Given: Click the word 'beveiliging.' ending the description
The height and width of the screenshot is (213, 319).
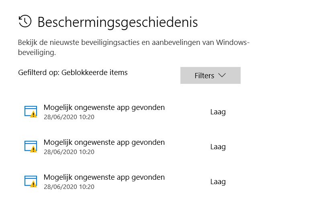Looking at the screenshot, I should 37,53.
